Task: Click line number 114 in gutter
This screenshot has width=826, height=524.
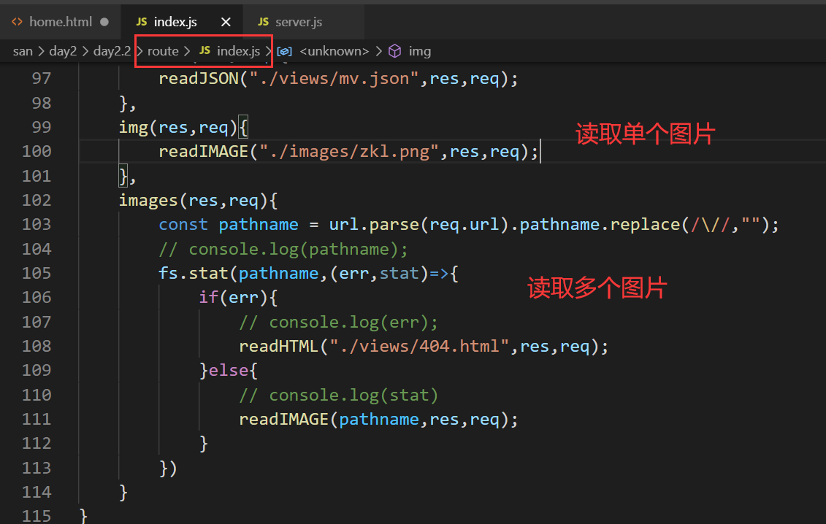Action: pos(37,492)
